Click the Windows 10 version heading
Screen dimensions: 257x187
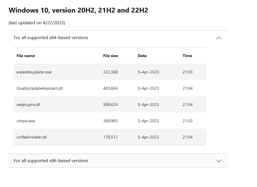click(x=78, y=10)
